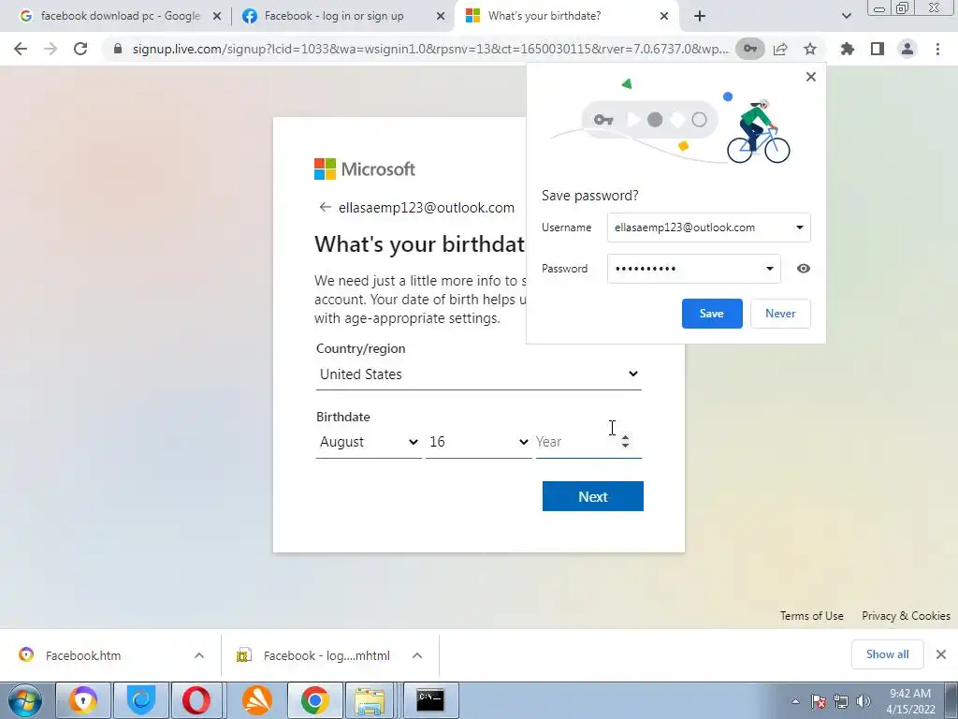Image resolution: width=958 pixels, height=719 pixels.
Task: Close the What's your birthdate tab
Action: 664,17
